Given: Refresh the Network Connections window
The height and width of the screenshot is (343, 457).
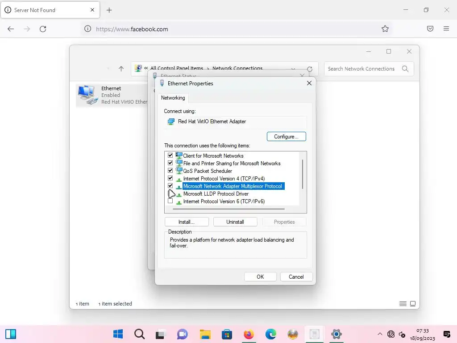Looking at the screenshot, I should pos(310,69).
